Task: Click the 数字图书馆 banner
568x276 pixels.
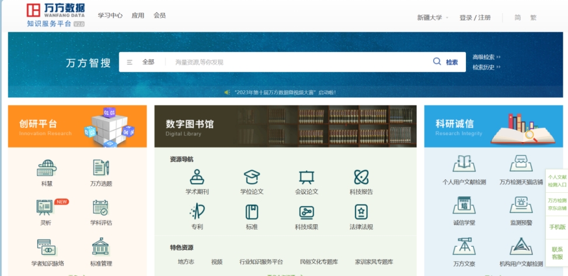Action: [285, 126]
